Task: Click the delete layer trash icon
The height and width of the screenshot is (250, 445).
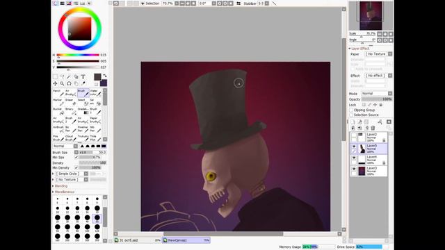Action: click(373, 128)
